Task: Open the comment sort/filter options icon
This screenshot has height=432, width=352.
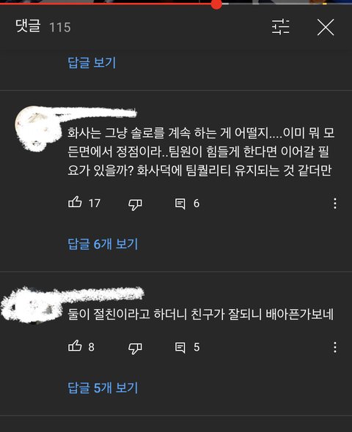Action: click(x=281, y=26)
